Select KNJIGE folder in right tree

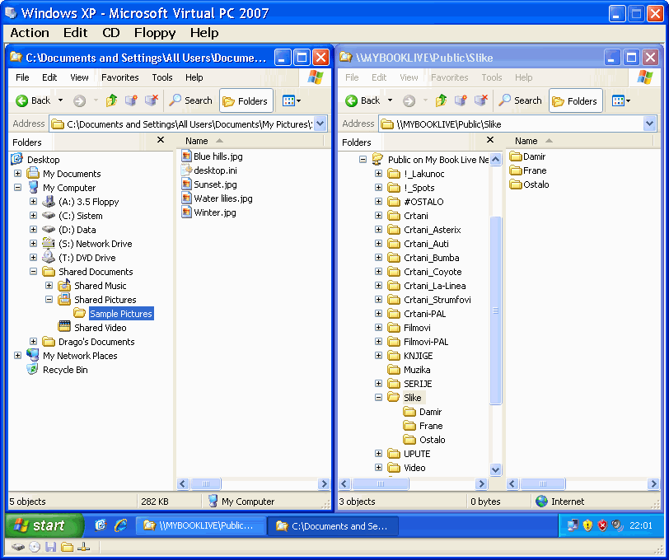[x=410, y=356]
